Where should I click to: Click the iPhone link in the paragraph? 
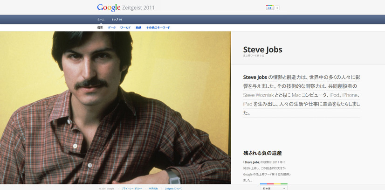pyautogui.click(x=350, y=95)
